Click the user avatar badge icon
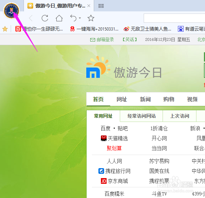This screenshot has width=205, height=198. (11, 11)
